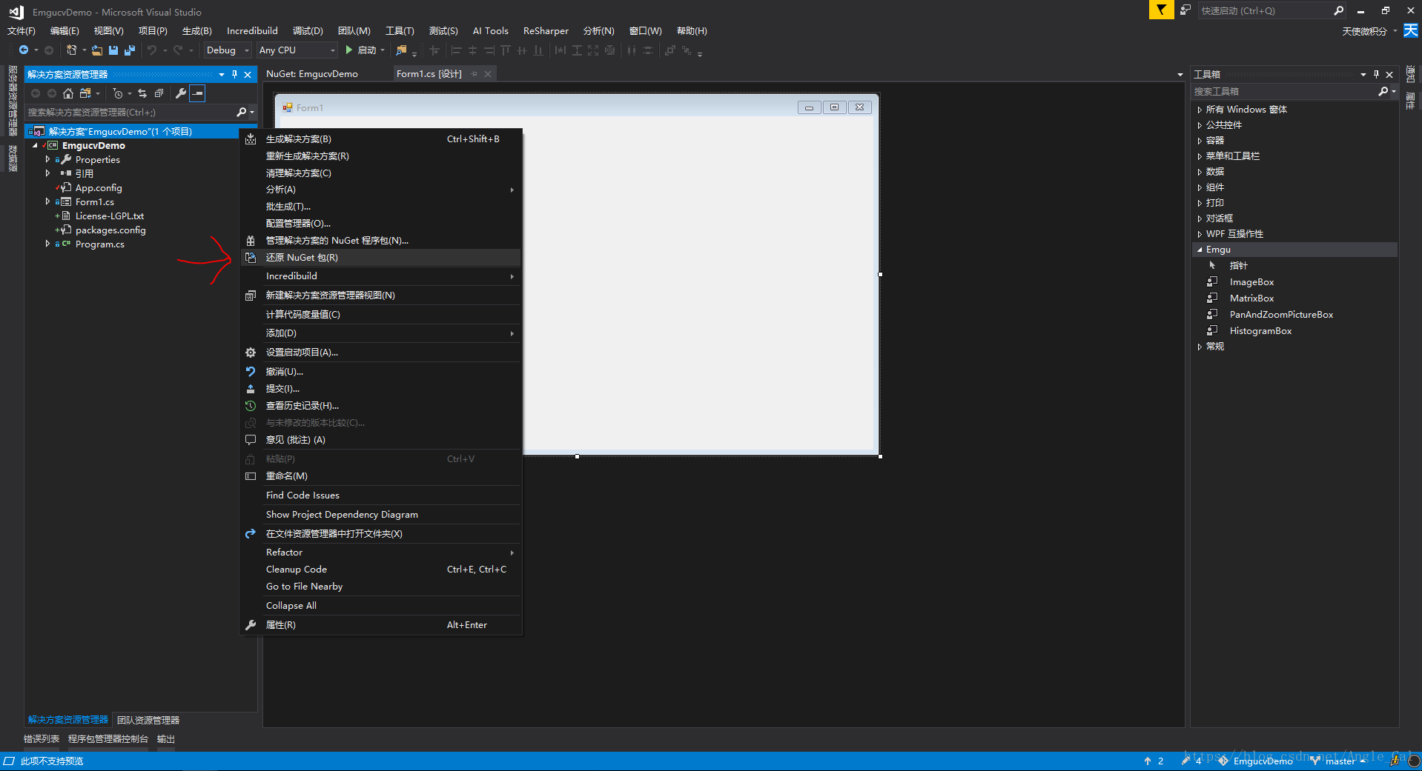This screenshot has height=771, width=1422.
Task: Expand the 引用 references node
Action: point(48,173)
